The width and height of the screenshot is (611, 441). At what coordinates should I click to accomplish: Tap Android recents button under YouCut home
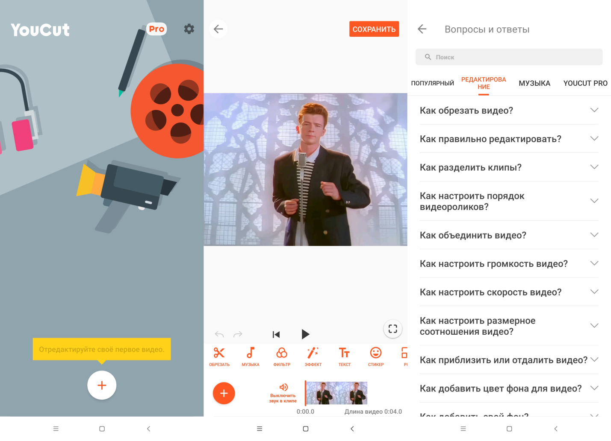pyautogui.click(x=56, y=429)
